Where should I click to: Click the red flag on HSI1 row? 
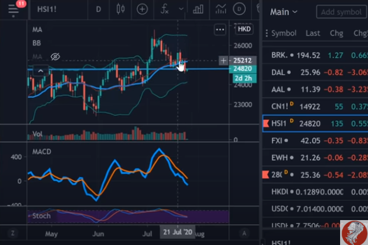click(x=266, y=123)
